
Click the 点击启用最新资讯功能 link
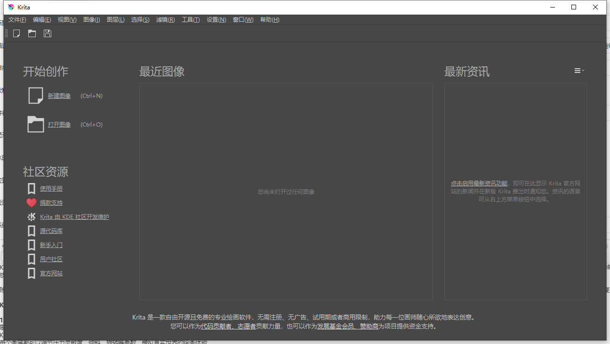479,184
